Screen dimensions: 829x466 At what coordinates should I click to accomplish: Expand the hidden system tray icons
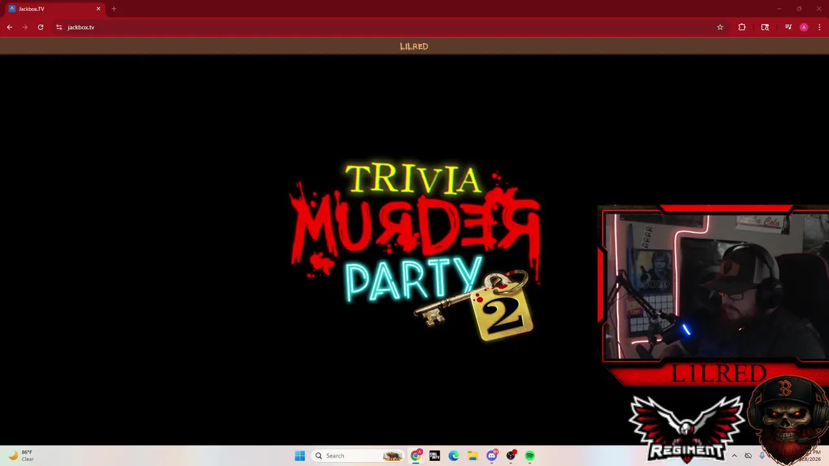(734, 456)
